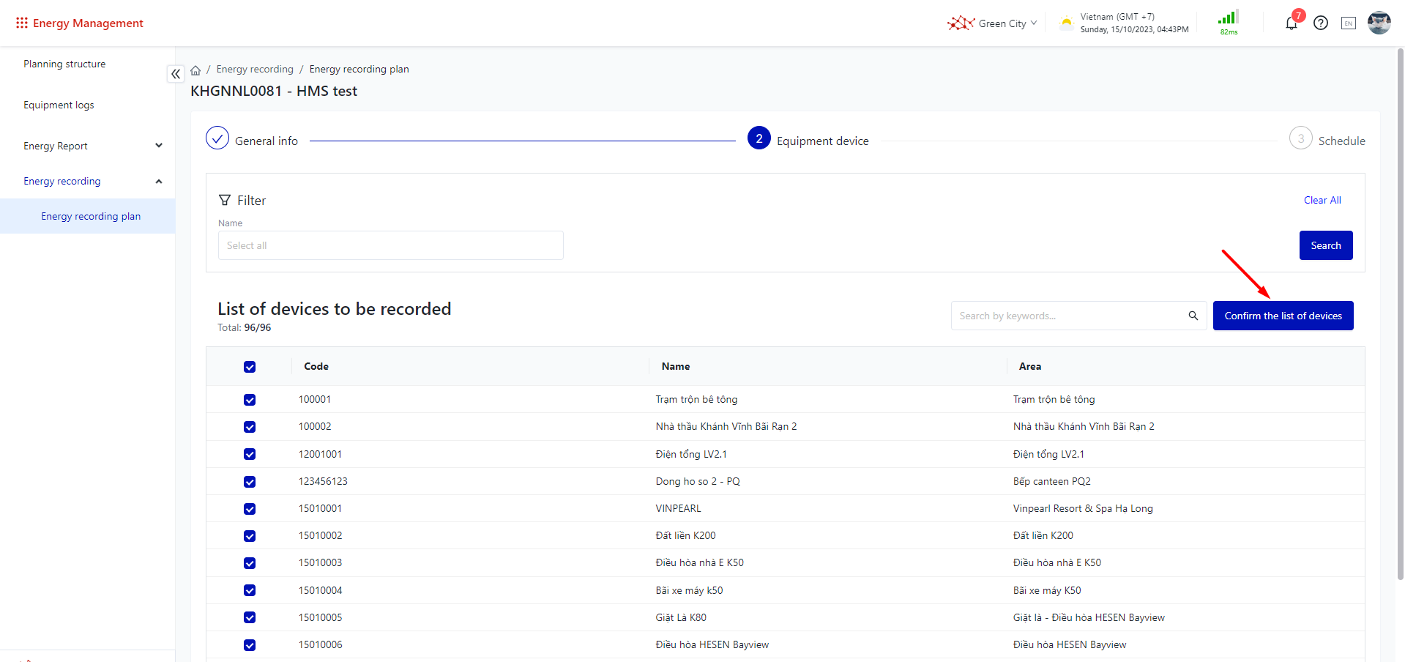Click the home breadcrumb icon
This screenshot has height=662, width=1405.
tap(195, 70)
